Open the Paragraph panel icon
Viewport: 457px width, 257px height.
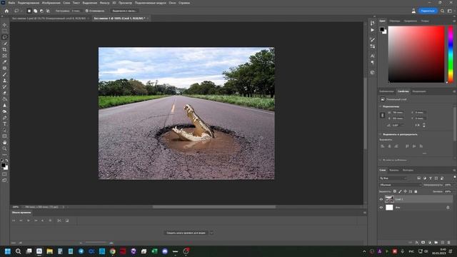tap(373, 63)
